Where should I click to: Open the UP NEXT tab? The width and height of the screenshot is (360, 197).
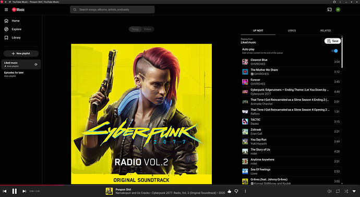(258, 31)
